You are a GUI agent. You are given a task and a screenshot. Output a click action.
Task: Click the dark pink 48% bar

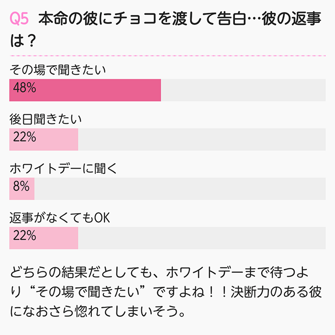coord(85,90)
